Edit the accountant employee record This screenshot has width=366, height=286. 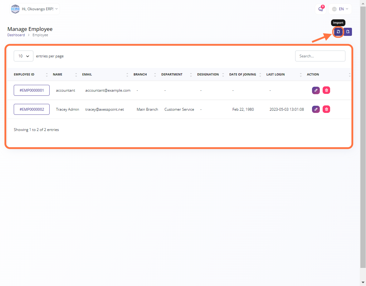[316, 90]
